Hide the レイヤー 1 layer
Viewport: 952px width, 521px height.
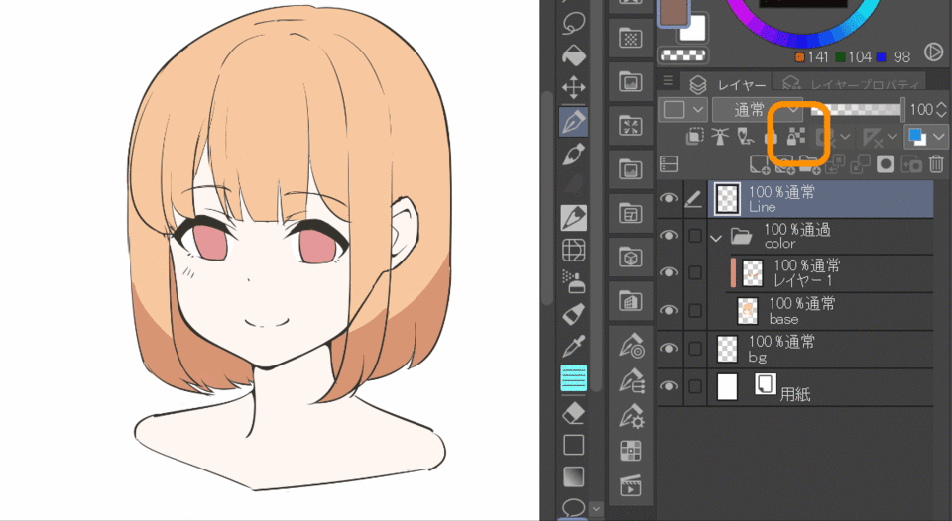[x=669, y=272]
